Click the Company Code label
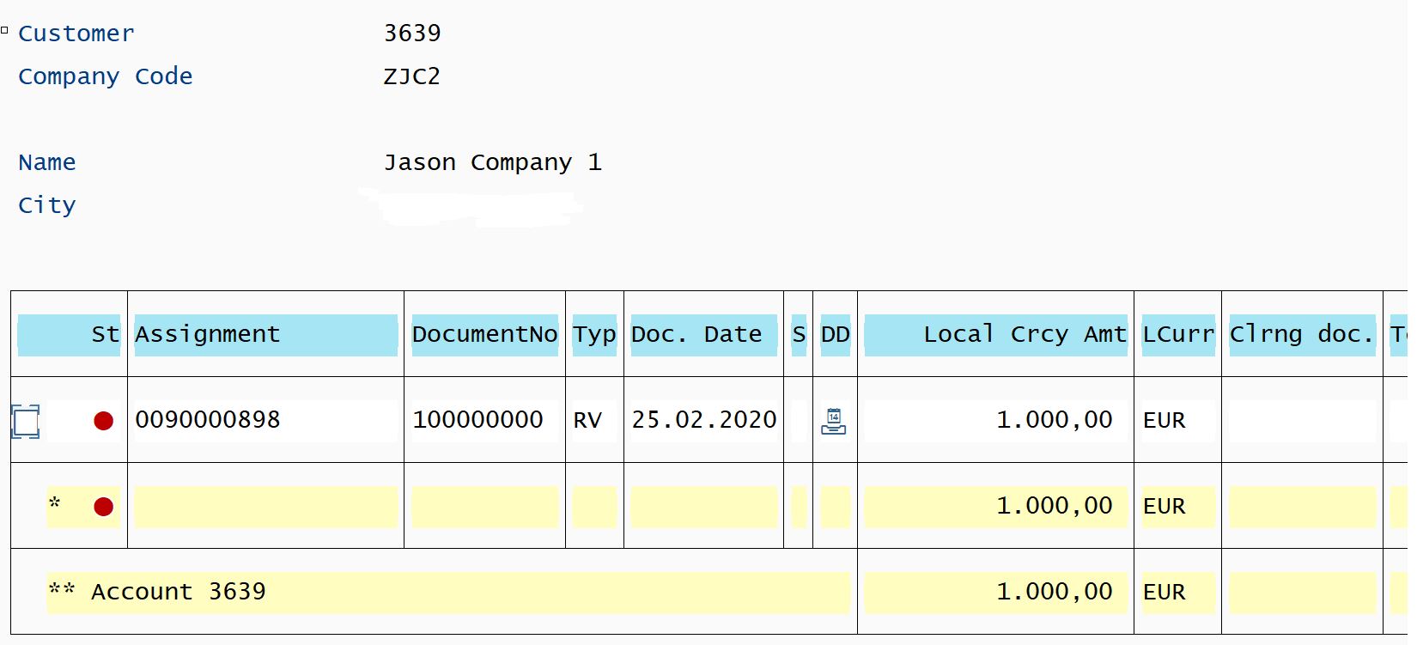This screenshot has height=645, width=1417. click(106, 76)
